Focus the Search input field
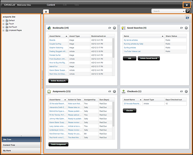Image resolution: width=193 pixels, height=155 pixels. pyautogui.click(x=167, y=11)
